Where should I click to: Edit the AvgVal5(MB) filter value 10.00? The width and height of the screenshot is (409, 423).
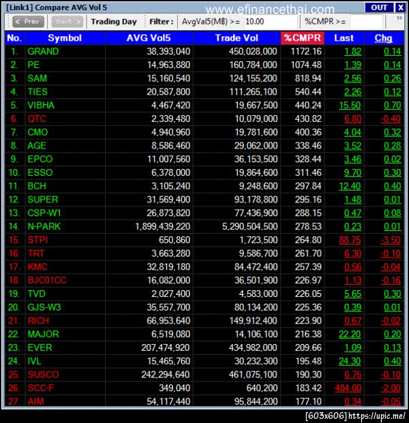click(271, 22)
